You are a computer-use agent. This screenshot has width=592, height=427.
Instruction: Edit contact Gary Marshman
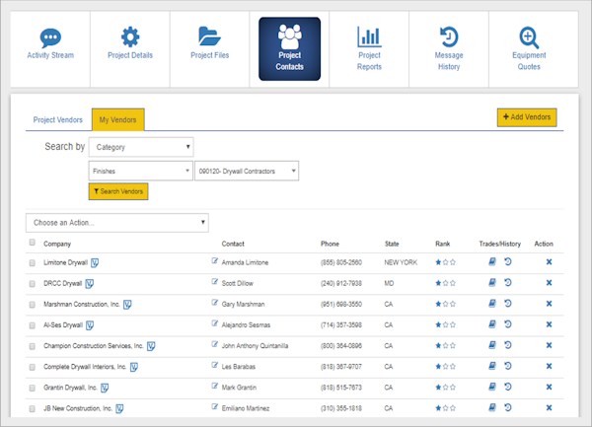(215, 302)
